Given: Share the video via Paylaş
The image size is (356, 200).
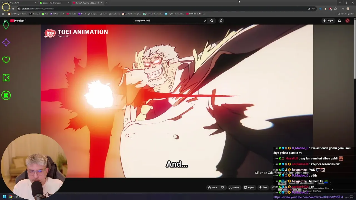Looking at the screenshot, I should (x=234, y=187).
